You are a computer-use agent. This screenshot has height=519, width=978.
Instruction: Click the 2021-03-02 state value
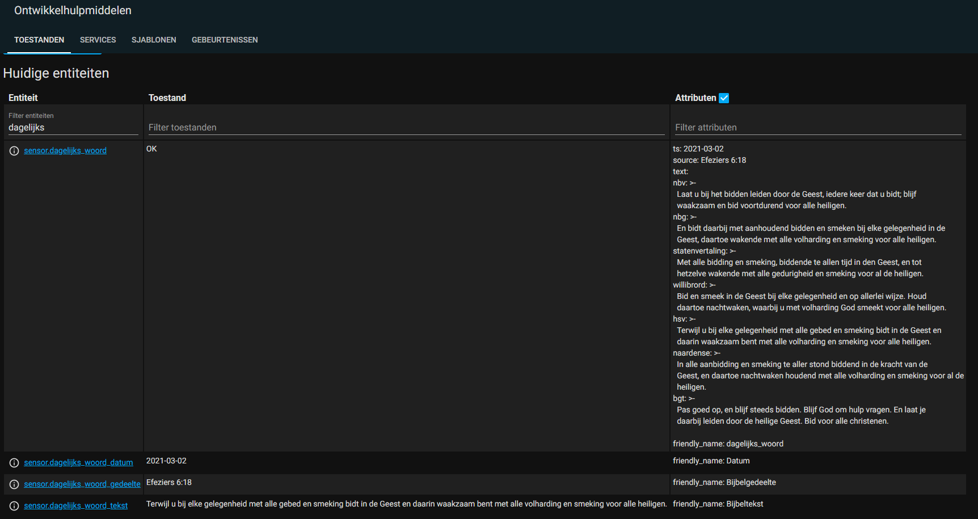[166, 461]
